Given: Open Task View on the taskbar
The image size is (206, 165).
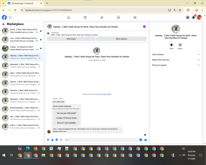Looking at the screenshot, I should (12, 155).
